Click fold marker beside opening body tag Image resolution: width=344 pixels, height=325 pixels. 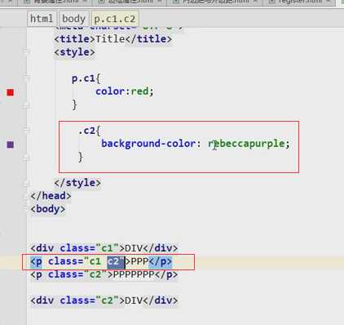26,209
